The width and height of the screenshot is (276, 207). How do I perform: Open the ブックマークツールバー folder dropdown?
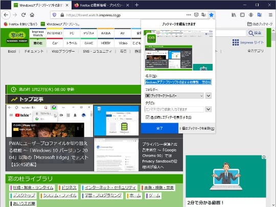coord(174,96)
